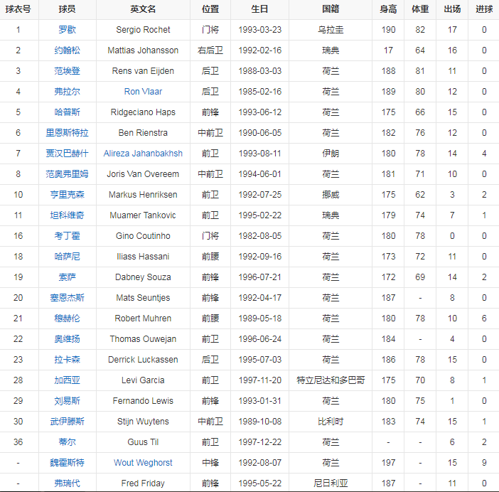The height and width of the screenshot is (492, 499).
Task: Click the 进球 column header
Action: point(484,10)
